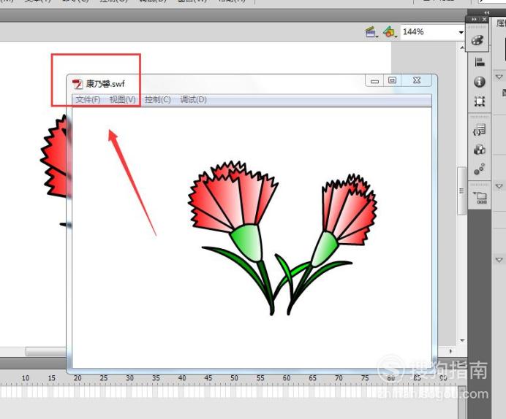This screenshot has width=506, height=419.
Task: Open the Components cubes panel icon
Action: click(x=480, y=150)
